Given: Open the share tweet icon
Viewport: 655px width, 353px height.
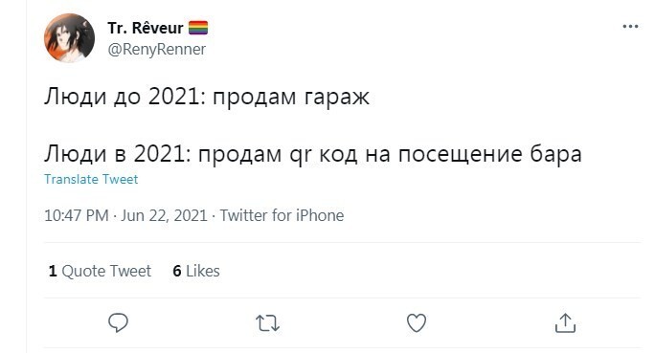Looking at the screenshot, I should (x=565, y=323).
